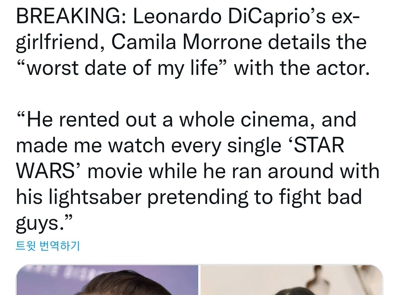Open the left attached photo thumbnail
Image resolution: width=398 pixels, height=295 pixels.
[107, 280]
